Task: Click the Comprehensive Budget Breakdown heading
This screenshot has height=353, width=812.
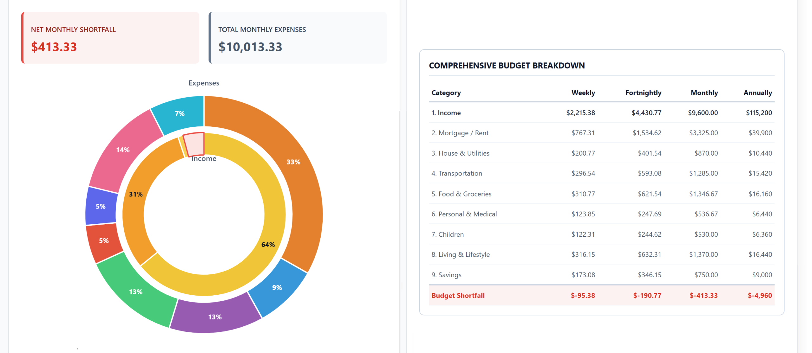Action: click(507, 66)
